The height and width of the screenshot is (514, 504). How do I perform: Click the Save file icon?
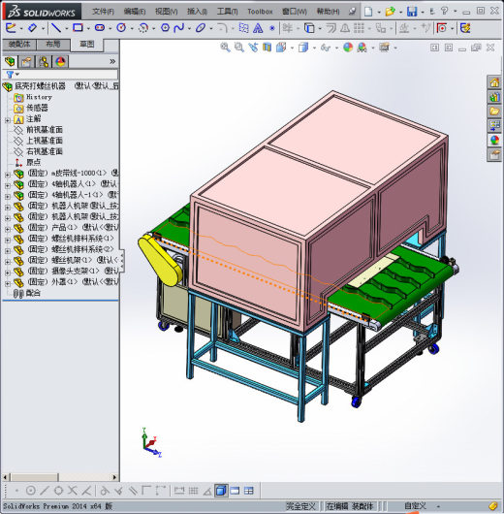coord(412,12)
